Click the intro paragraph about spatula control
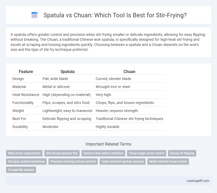Viewport: 217px width, 193px height. point(108,42)
